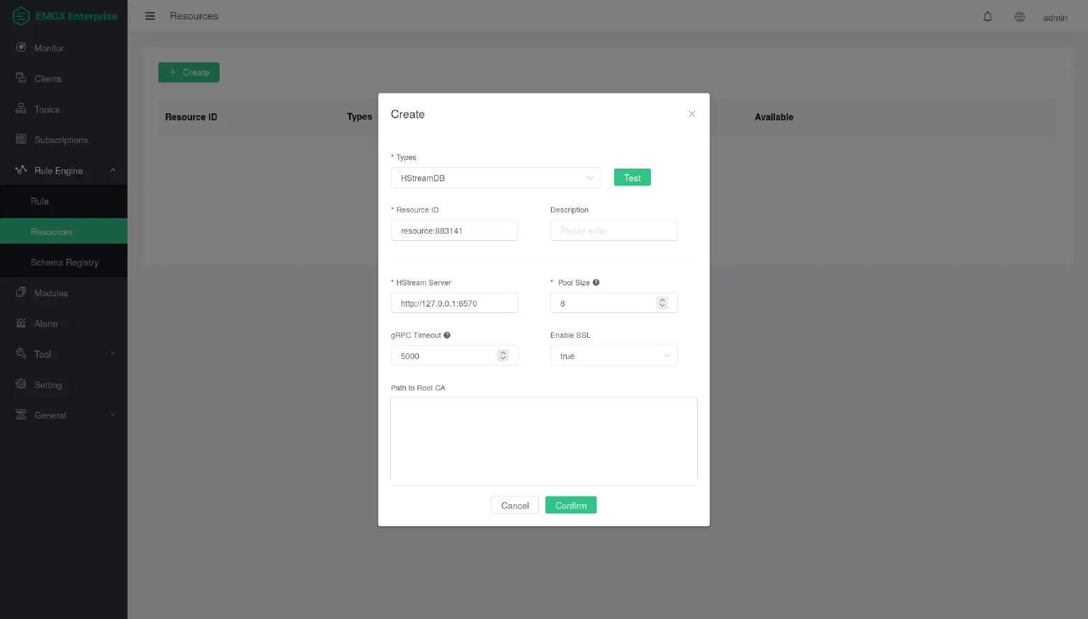Test the HStreamDB connection
Viewport: 1088px width, 619px height.
click(632, 177)
